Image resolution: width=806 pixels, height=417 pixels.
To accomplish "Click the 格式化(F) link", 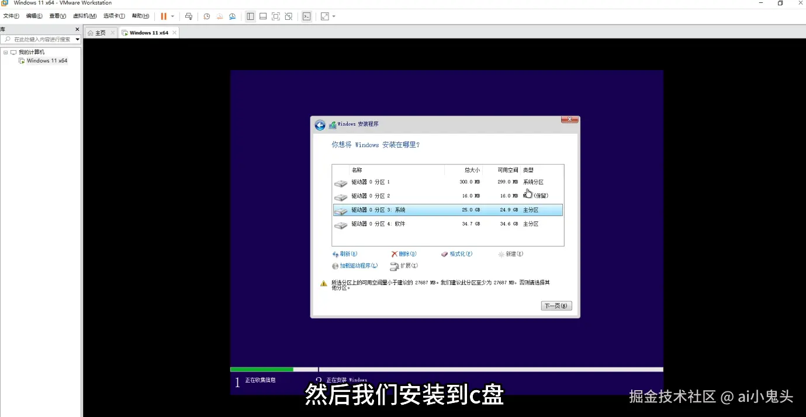I will pos(456,254).
